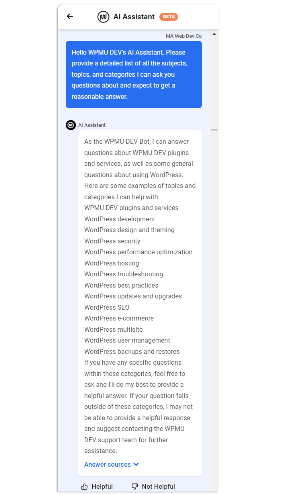
Task: Select the MA Web Dev Co sender label
Action: click(183, 36)
